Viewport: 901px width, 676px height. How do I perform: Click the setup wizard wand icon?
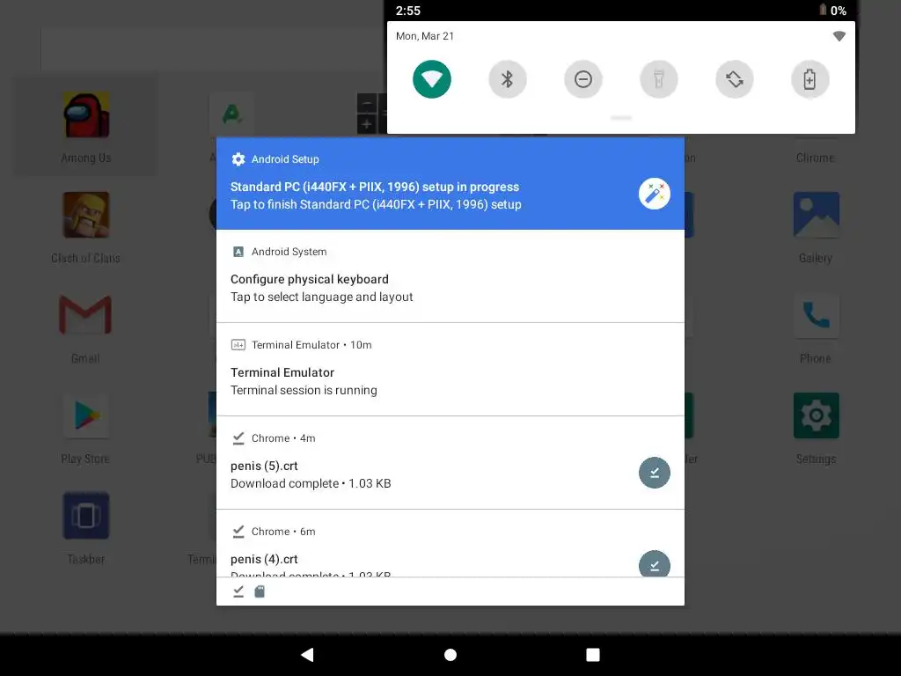[655, 194]
